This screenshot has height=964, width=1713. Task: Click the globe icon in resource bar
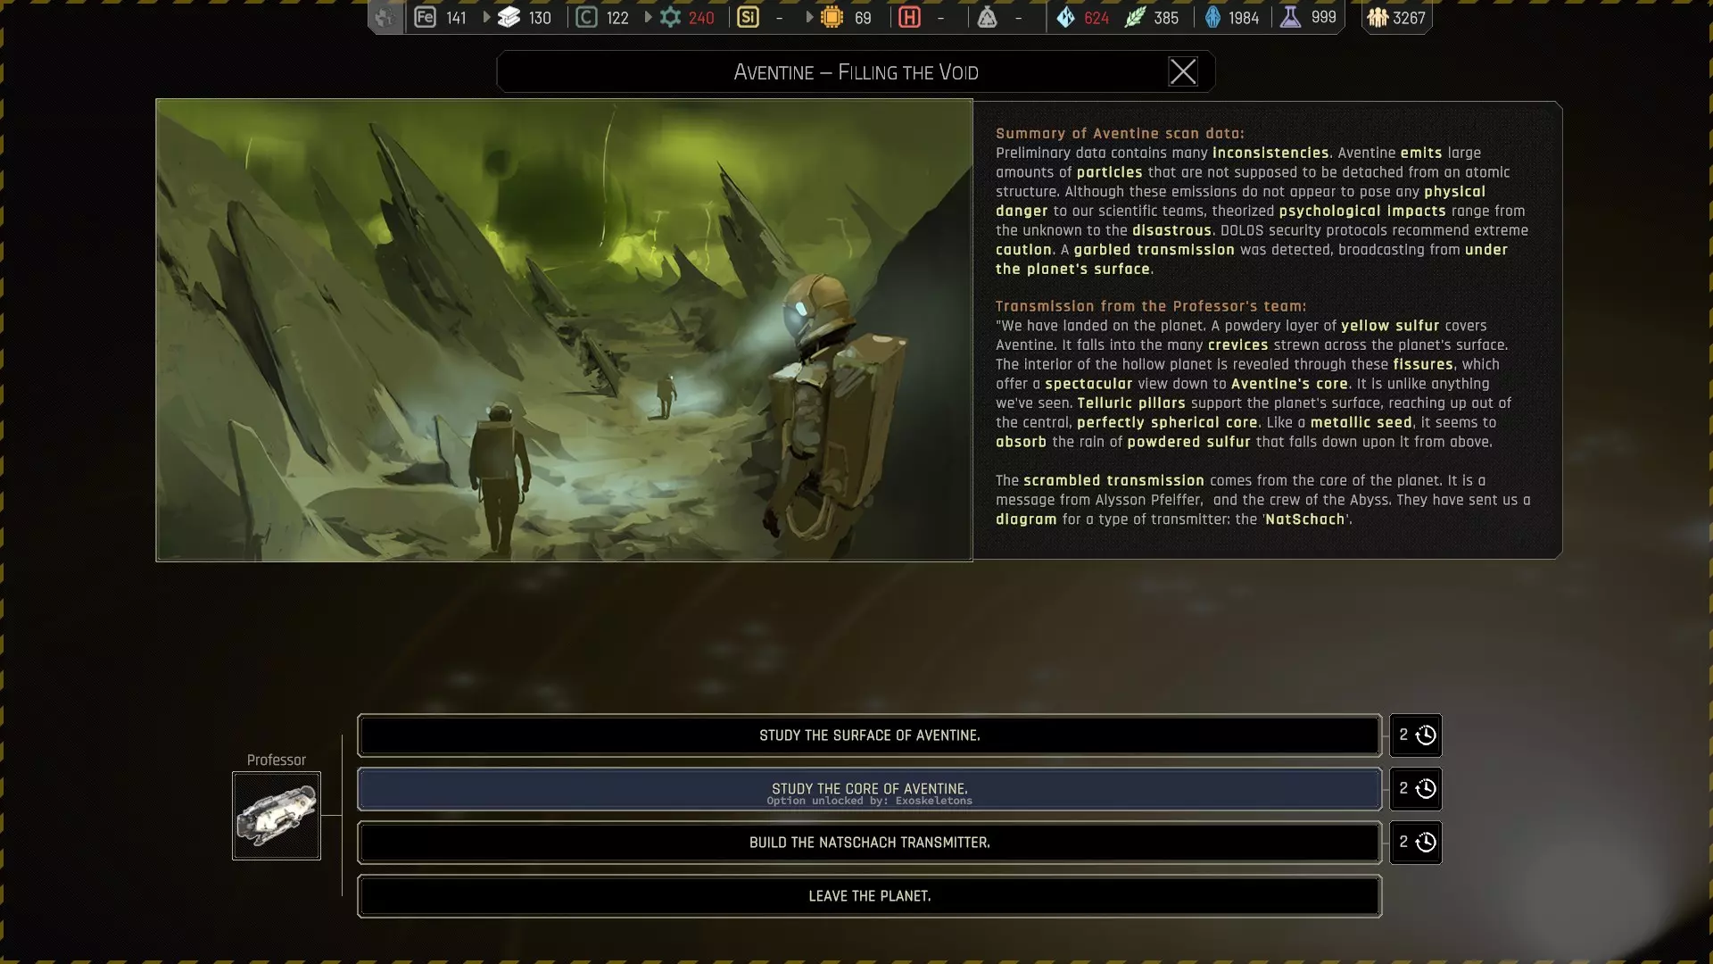385,18
